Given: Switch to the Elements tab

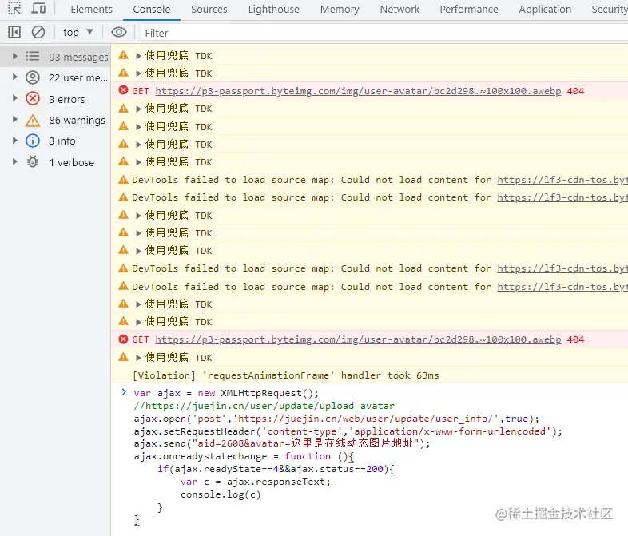Looking at the screenshot, I should [x=92, y=10].
